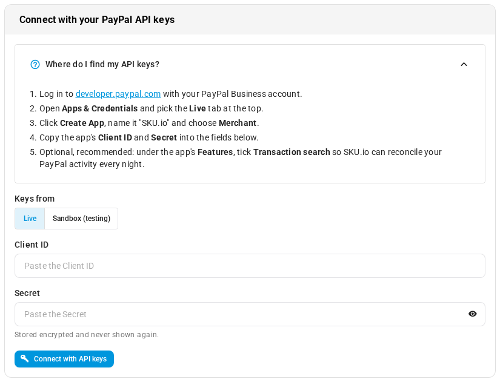Viewport: 500px width, 382px height.
Task: Select the Live keys option
Action: [30, 219]
